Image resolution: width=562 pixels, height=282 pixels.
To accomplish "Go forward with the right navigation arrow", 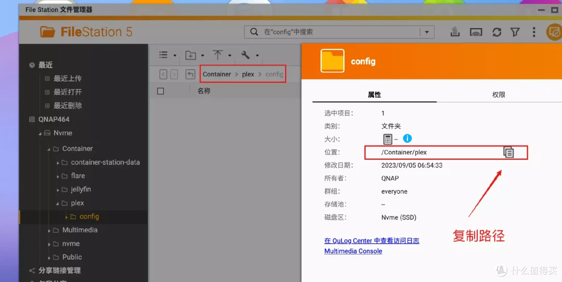I will point(174,74).
